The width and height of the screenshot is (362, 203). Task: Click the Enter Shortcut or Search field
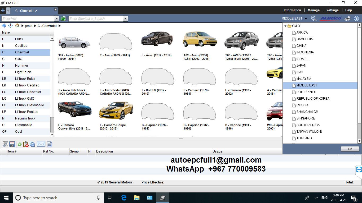tap(96, 19)
